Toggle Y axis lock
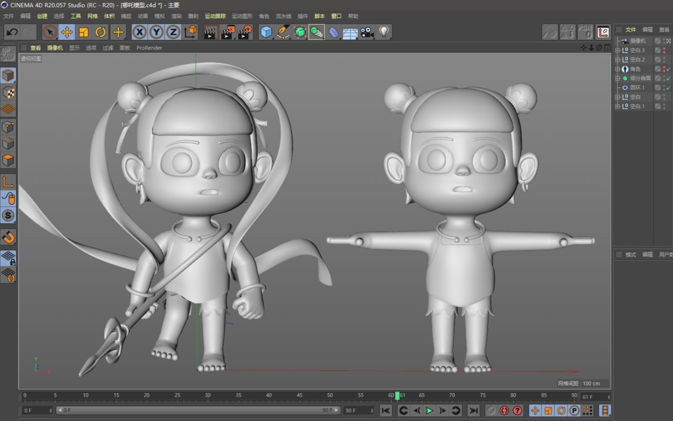673x421 pixels. tap(156, 32)
